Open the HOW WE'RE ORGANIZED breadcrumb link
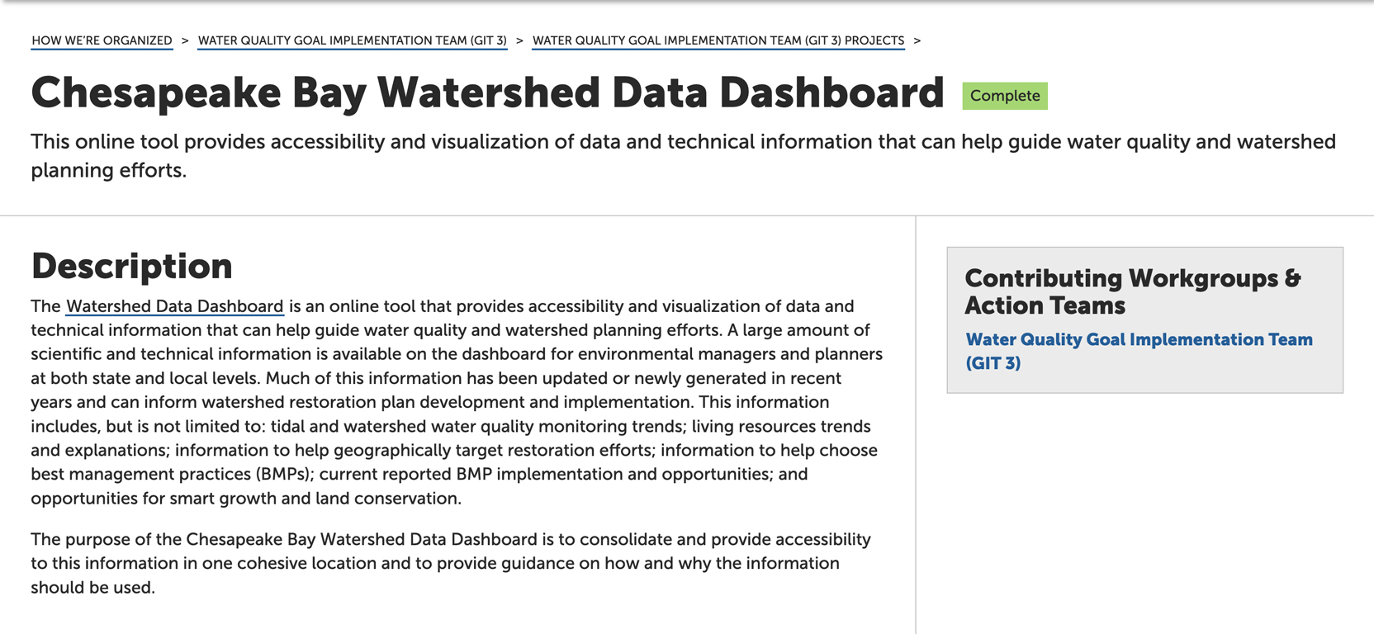Image resolution: width=1374 pixels, height=634 pixels. (x=102, y=40)
